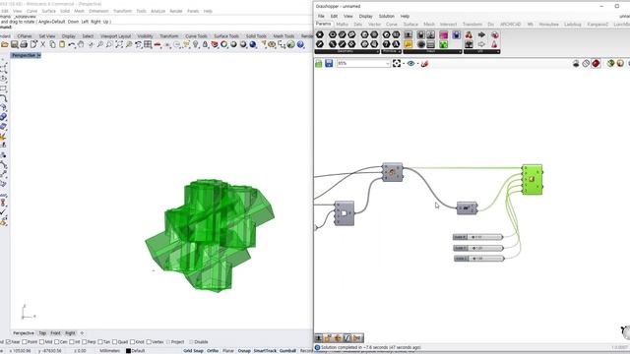Click the middle number slider on Grasshopper canvas
The image size is (630, 354).
(478, 248)
